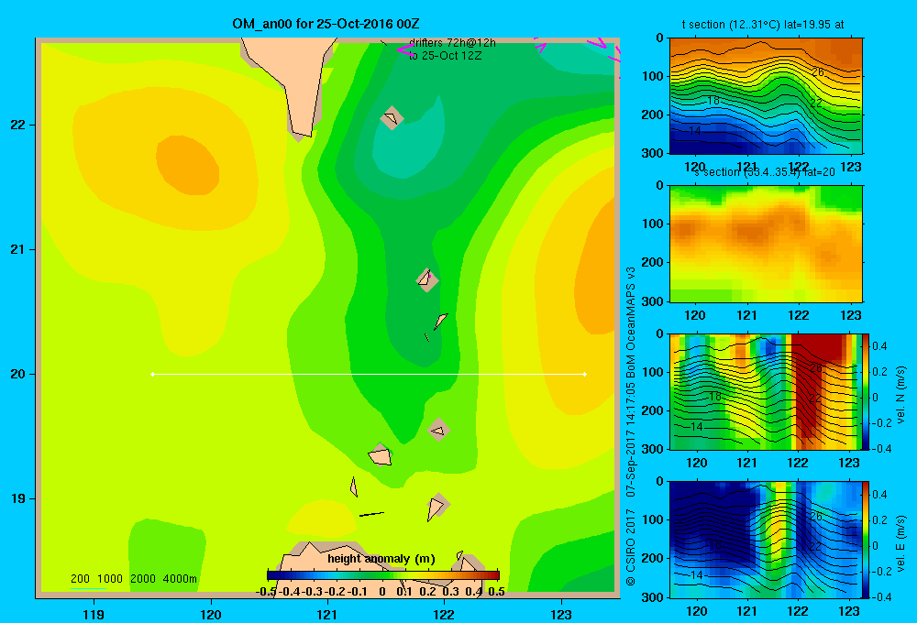Screen dimensions: 917x623
Task: Click the "s section (33.4..35.4) lat=20" title
Action: tap(764, 172)
